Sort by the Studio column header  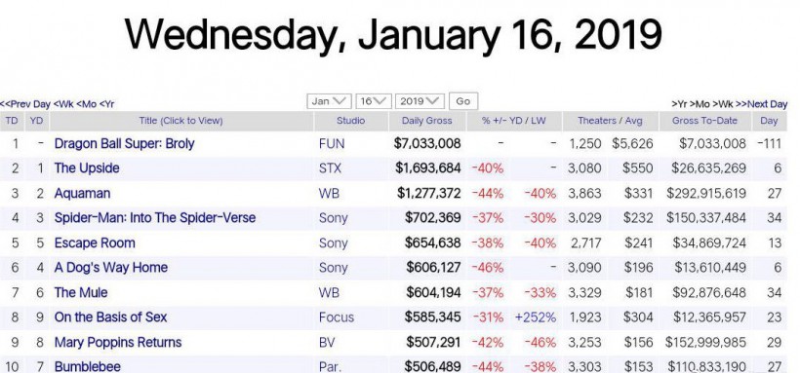click(350, 121)
